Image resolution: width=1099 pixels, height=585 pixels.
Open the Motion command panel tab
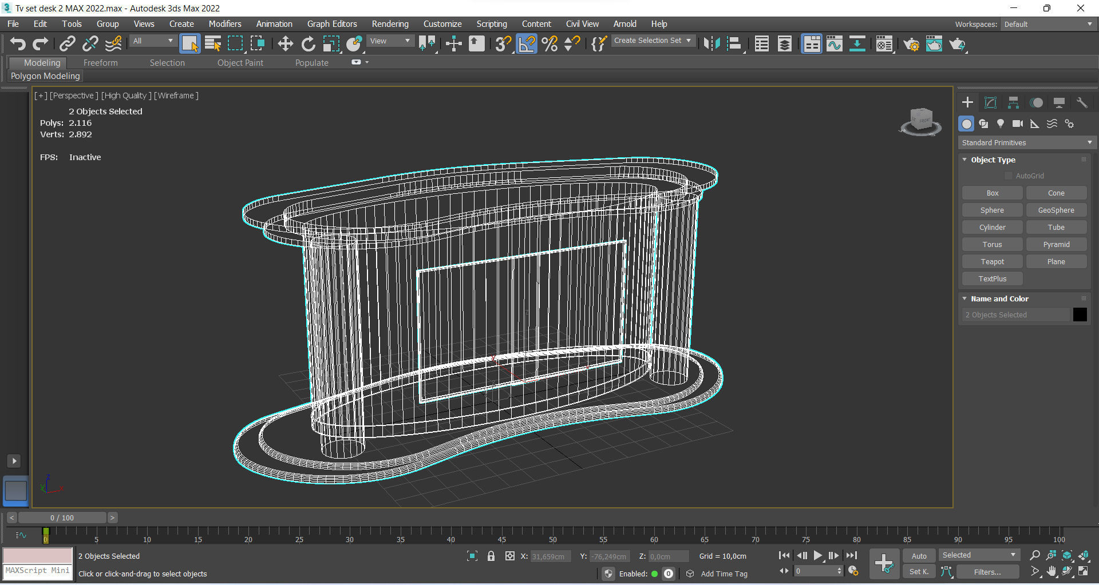tap(1036, 102)
